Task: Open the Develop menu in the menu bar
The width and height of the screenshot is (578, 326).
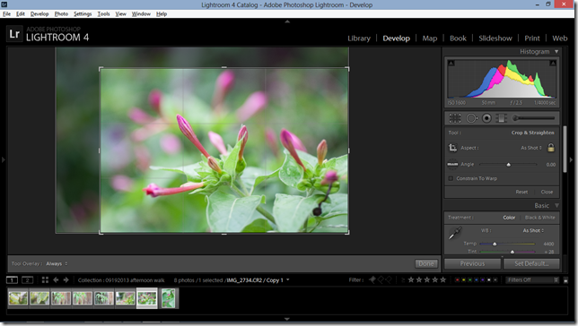Action: point(39,14)
